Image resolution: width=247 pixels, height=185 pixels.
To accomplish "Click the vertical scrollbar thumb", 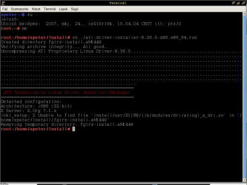I will (x=245, y=97).
